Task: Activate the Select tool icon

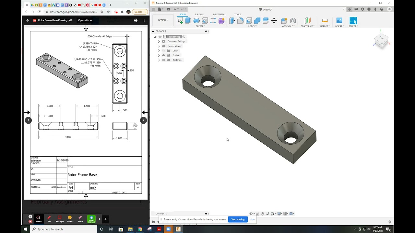Action: (x=353, y=21)
